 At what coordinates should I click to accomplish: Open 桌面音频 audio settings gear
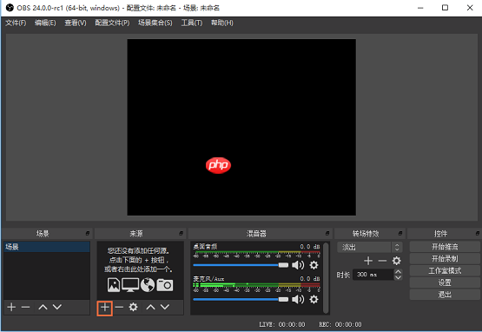point(314,265)
